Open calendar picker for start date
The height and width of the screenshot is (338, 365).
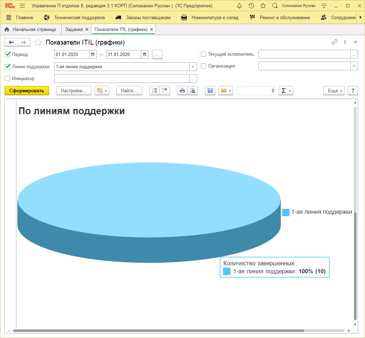[x=93, y=55]
